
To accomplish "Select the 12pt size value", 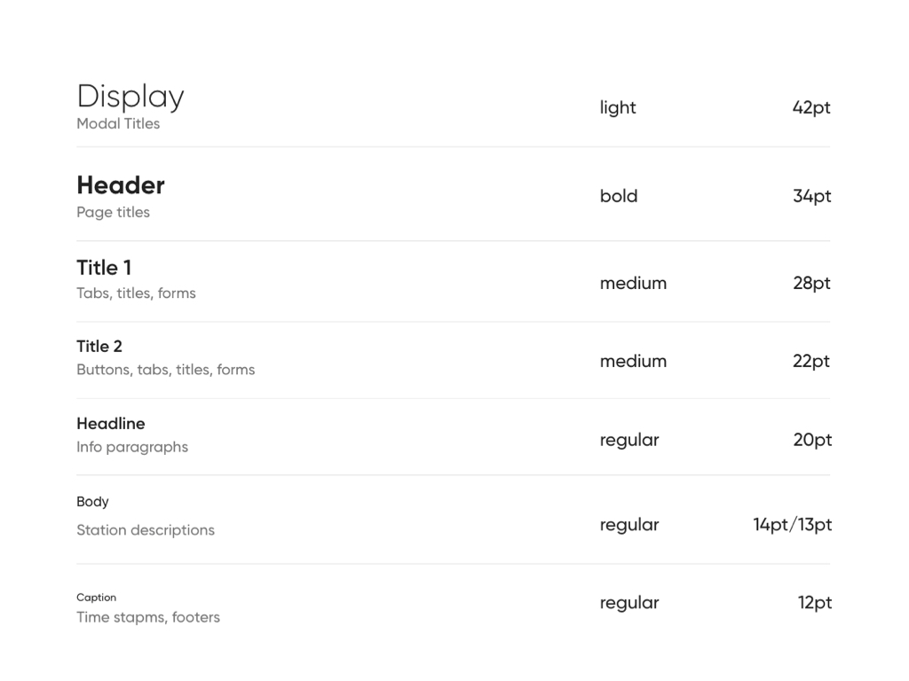I will [814, 603].
